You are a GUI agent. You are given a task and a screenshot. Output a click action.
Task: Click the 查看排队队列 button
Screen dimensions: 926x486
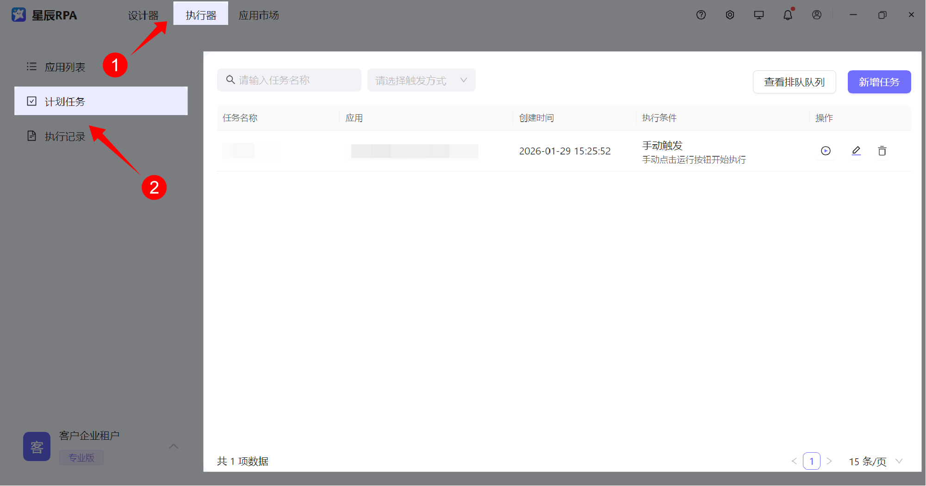(794, 82)
